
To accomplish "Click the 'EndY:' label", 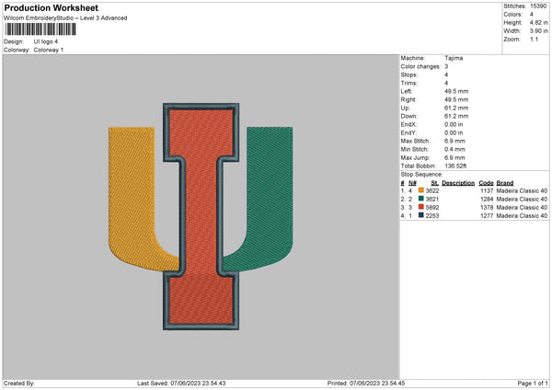I will pos(408,132).
